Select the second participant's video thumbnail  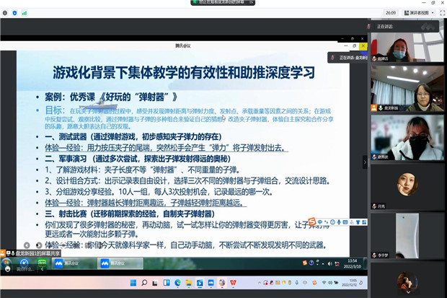(x=407, y=87)
